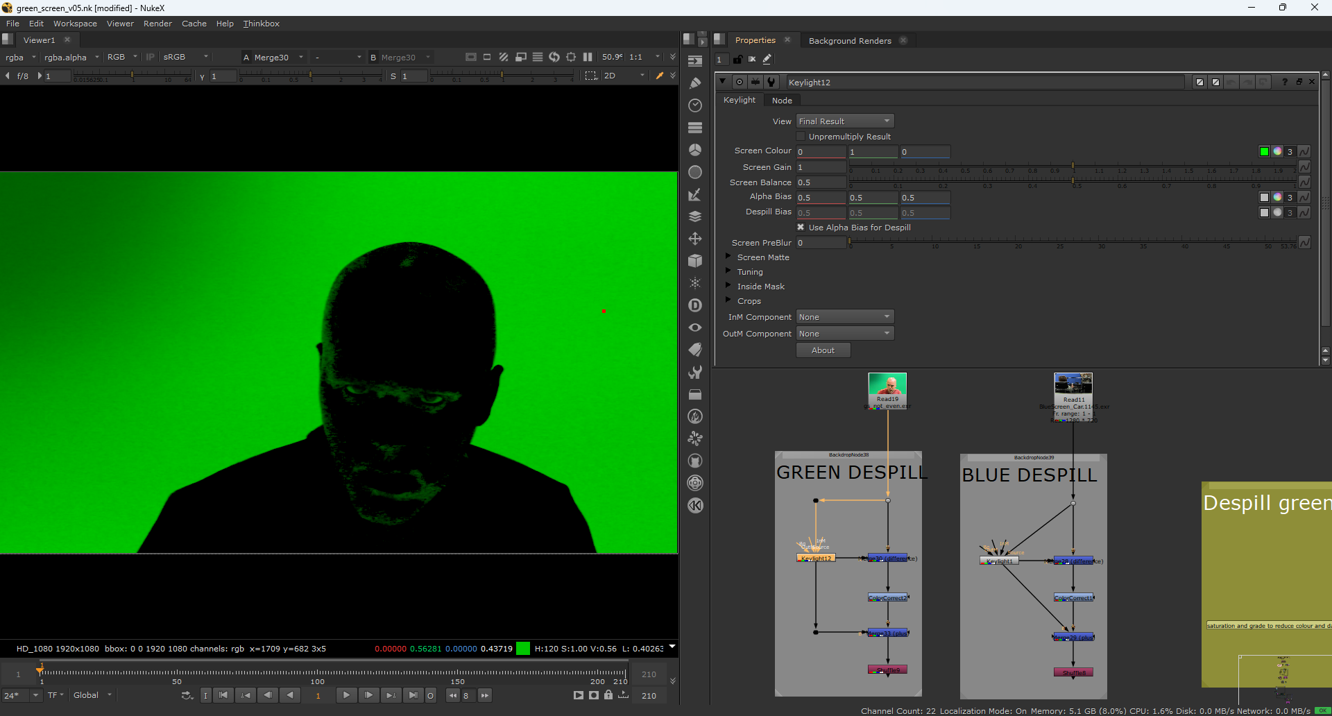The height and width of the screenshot is (716, 1332).
Task: Open the View dropdown showing Final Result
Action: coord(844,121)
